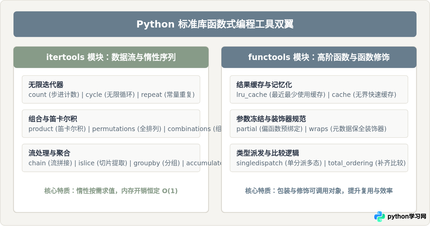Click the Python logo icon
The height and width of the screenshot is (226, 430).
click(x=380, y=216)
